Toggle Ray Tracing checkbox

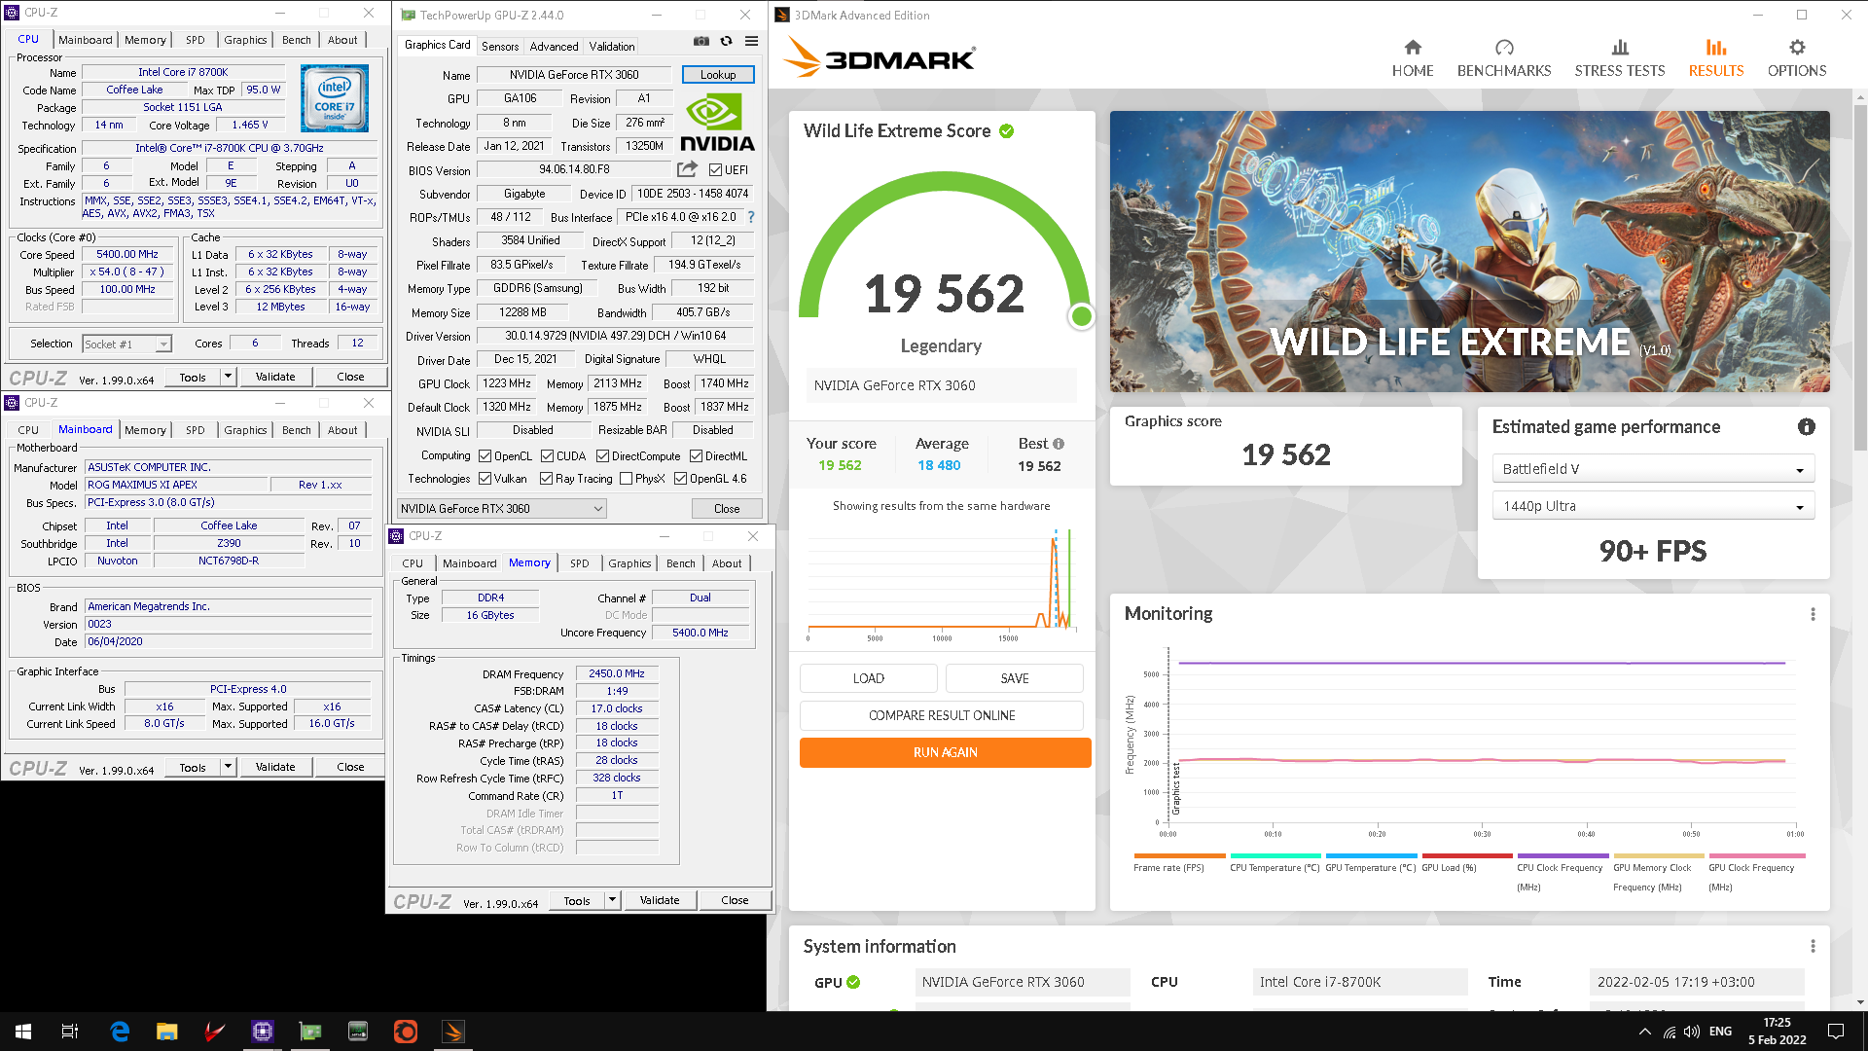tap(547, 479)
